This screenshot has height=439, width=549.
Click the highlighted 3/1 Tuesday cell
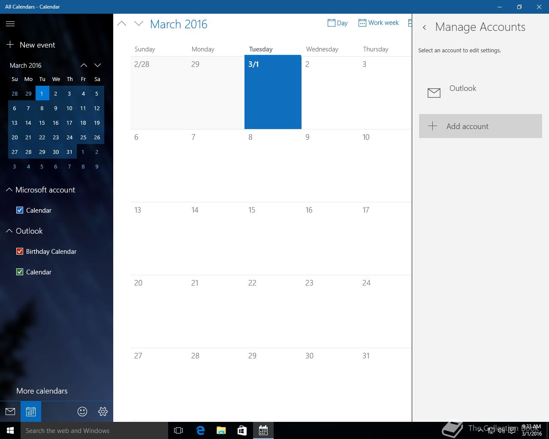click(273, 92)
